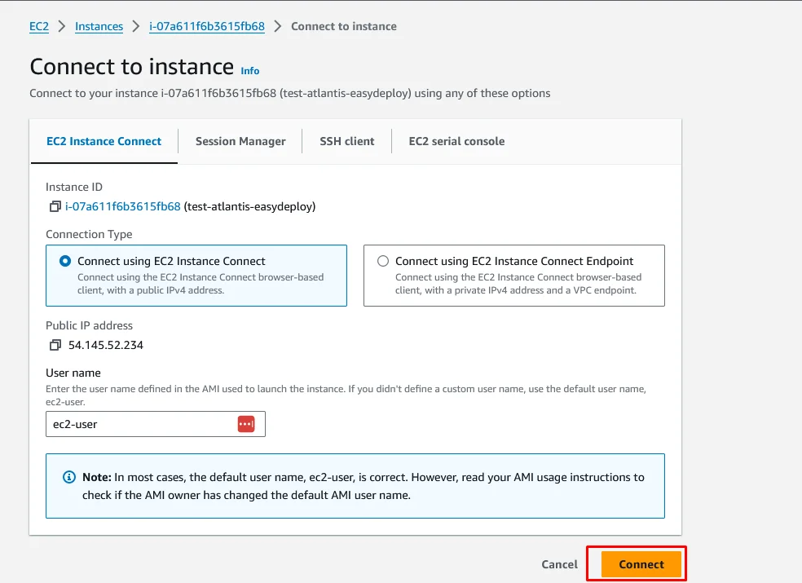Click the orange Connect button
Image resolution: width=802 pixels, height=583 pixels.
pyautogui.click(x=641, y=564)
